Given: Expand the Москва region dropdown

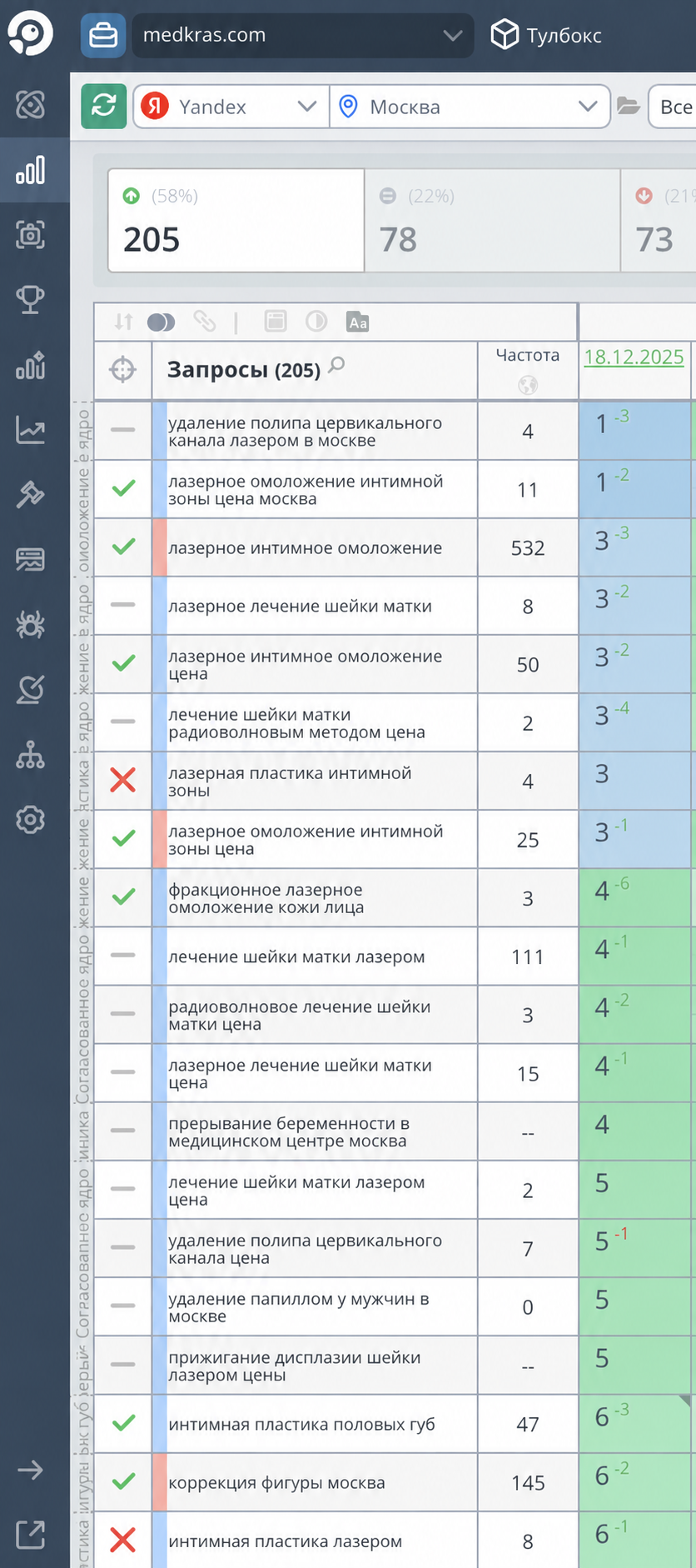Looking at the screenshot, I should (470, 107).
